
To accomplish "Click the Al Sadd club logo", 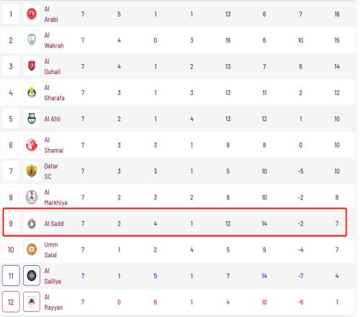I will click(x=32, y=223).
